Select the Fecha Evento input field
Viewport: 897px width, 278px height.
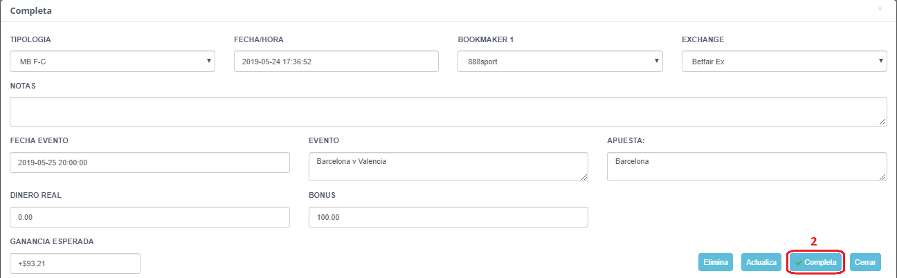pyautogui.click(x=149, y=163)
